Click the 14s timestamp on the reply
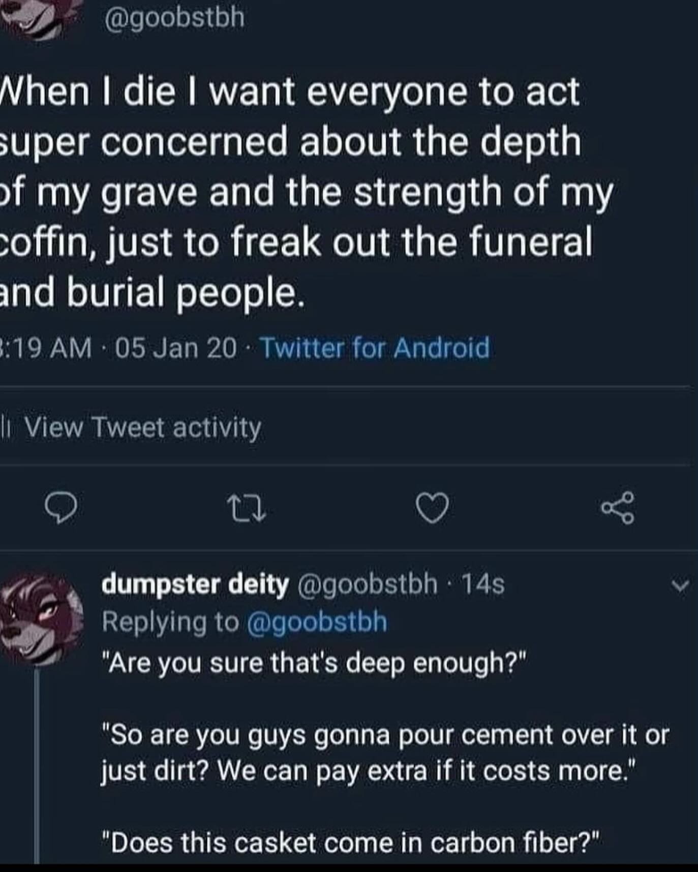The width and height of the screenshot is (698, 872). [x=483, y=584]
